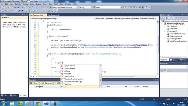
Task: Toggle the auto-hide pin on the Properties panel
Action: point(185,63)
